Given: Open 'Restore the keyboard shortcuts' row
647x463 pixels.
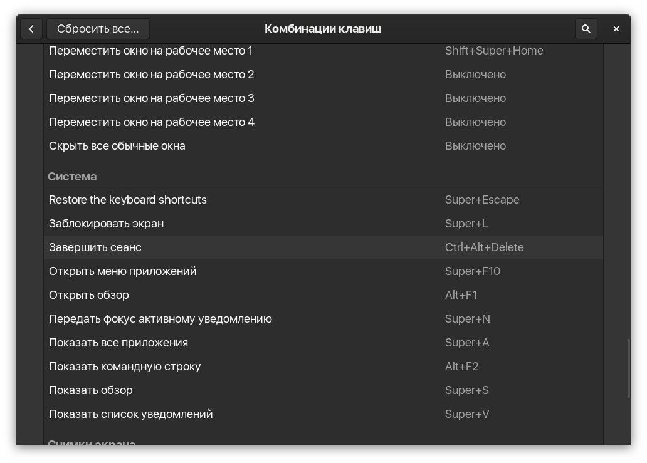Looking at the screenshot, I should pyautogui.click(x=323, y=200).
